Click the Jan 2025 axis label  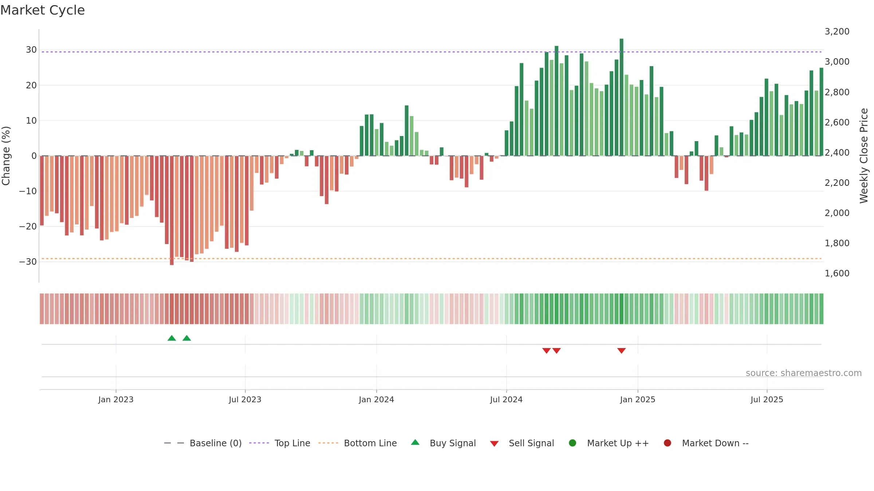[x=638, y=399]
